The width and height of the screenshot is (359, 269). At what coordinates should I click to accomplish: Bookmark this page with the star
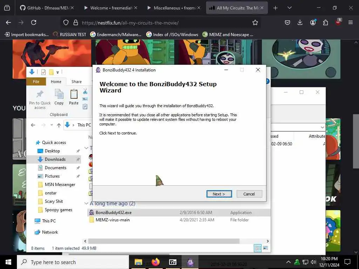[255, 23]
